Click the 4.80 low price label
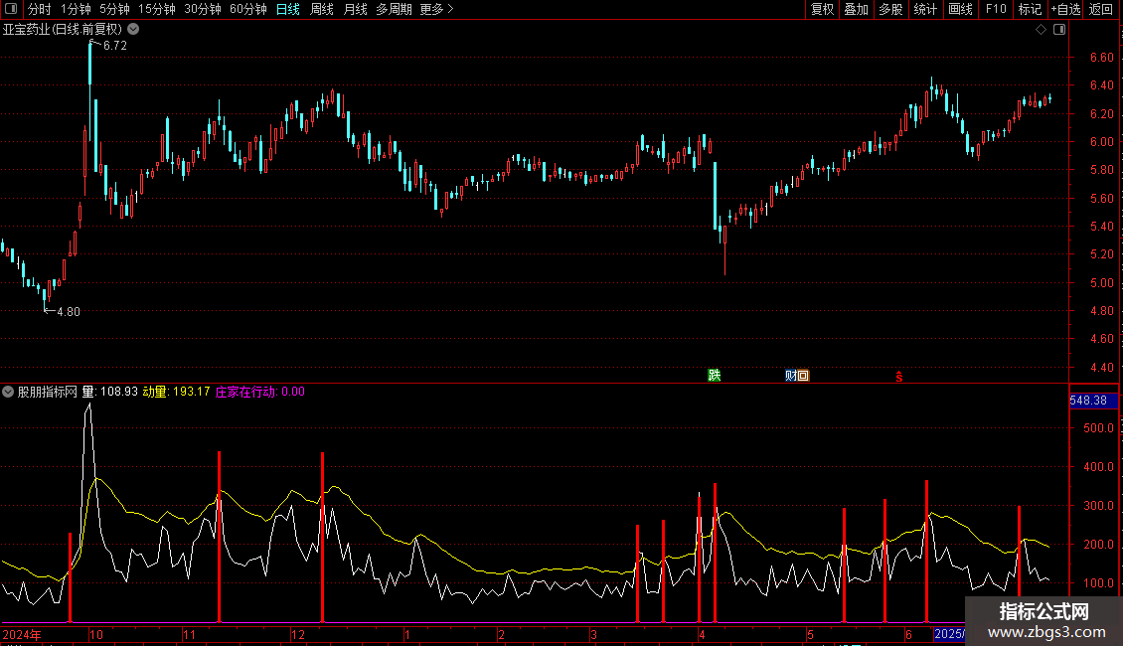 point(68,312)
